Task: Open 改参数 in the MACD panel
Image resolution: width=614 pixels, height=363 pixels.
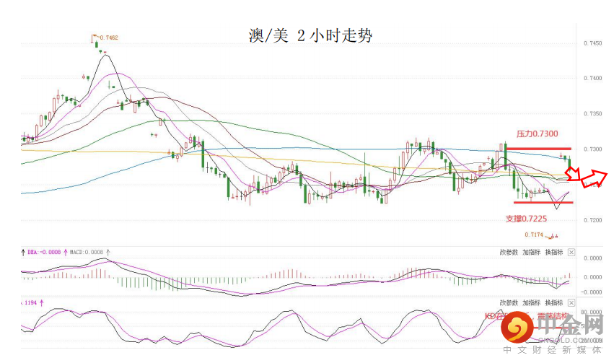Action: point(509,253)
